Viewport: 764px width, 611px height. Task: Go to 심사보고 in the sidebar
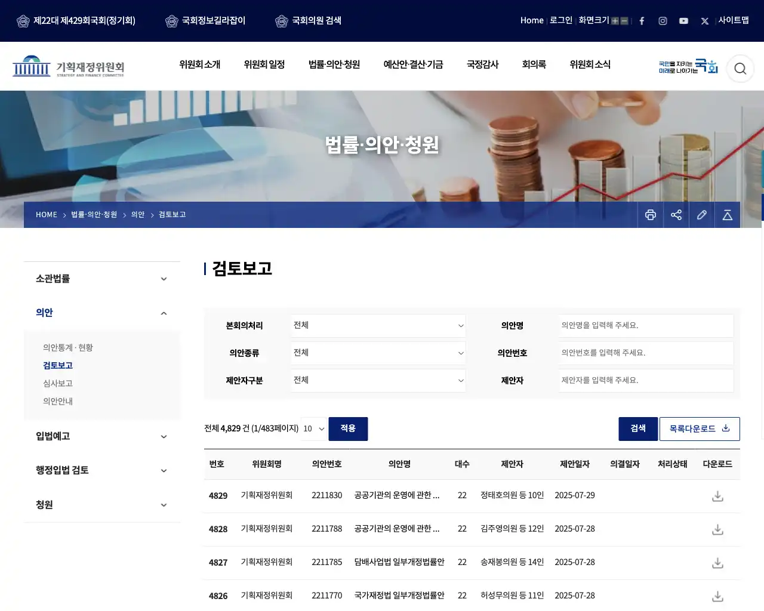58,384
